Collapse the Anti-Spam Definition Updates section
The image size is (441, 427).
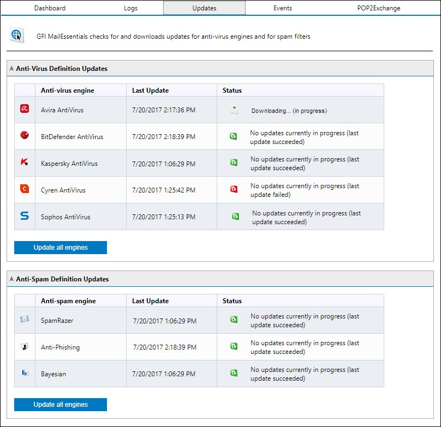coord(11,279)
